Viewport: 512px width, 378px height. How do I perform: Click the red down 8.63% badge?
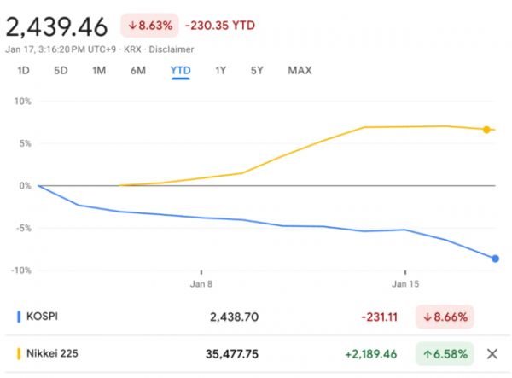[x=148, y=26]
